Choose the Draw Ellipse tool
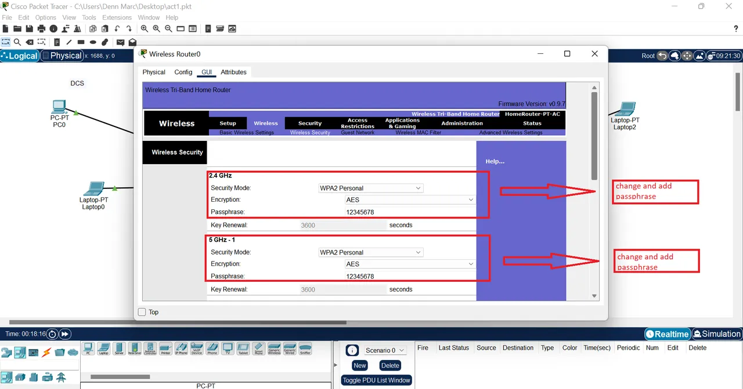Image resolution: width=743 pixels, height=389 pixels. coord(93,42)
